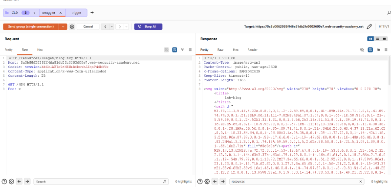
Task: Click the Response pane vertical scrollbar
Action: (390, 71)
